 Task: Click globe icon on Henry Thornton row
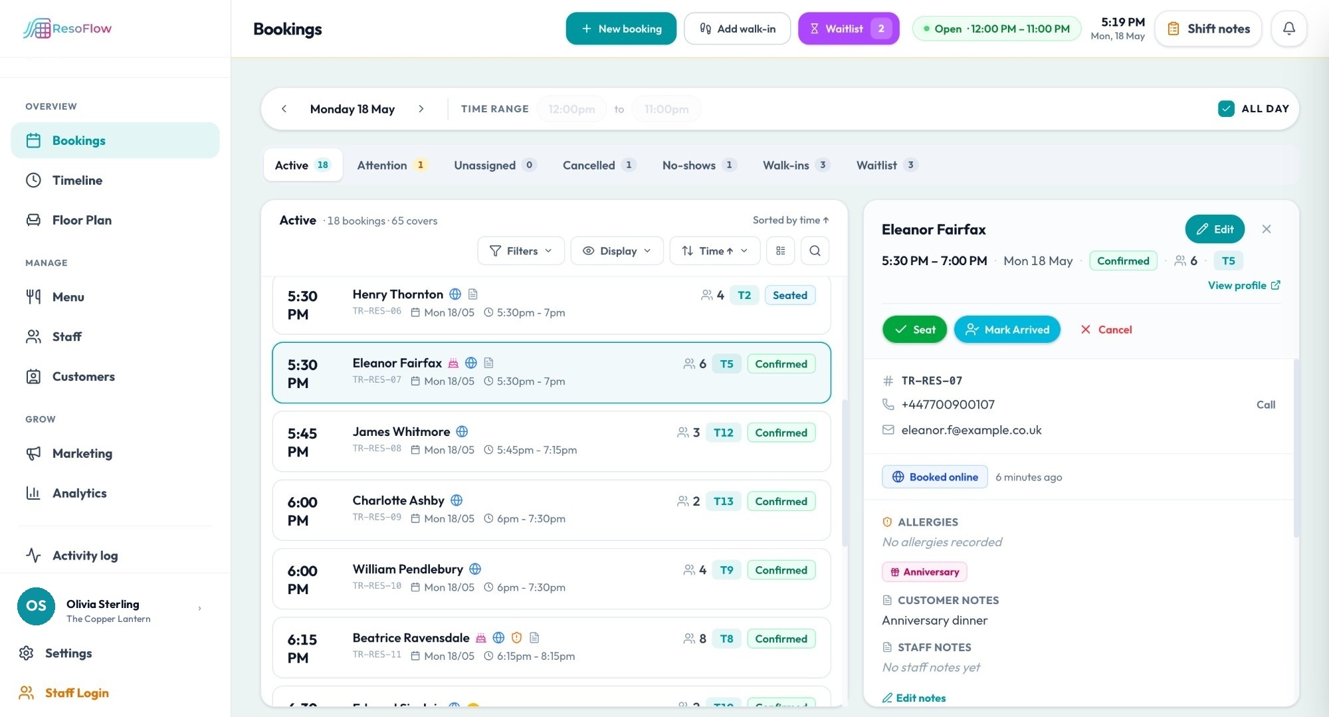pyautogui.click(x=455, y=294)
